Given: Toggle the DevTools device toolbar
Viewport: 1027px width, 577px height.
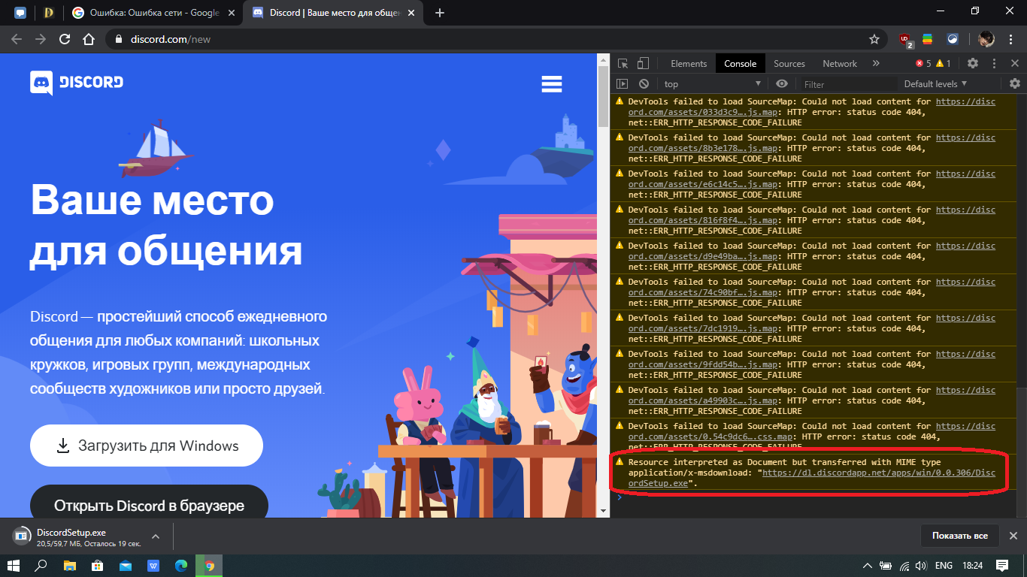Looking at the screenshot, I should point(643,63).
